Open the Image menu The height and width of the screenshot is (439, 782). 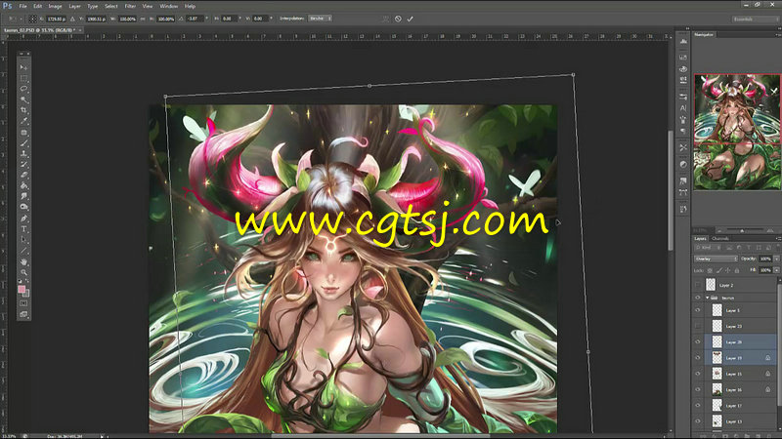click(x=55, y=6)
